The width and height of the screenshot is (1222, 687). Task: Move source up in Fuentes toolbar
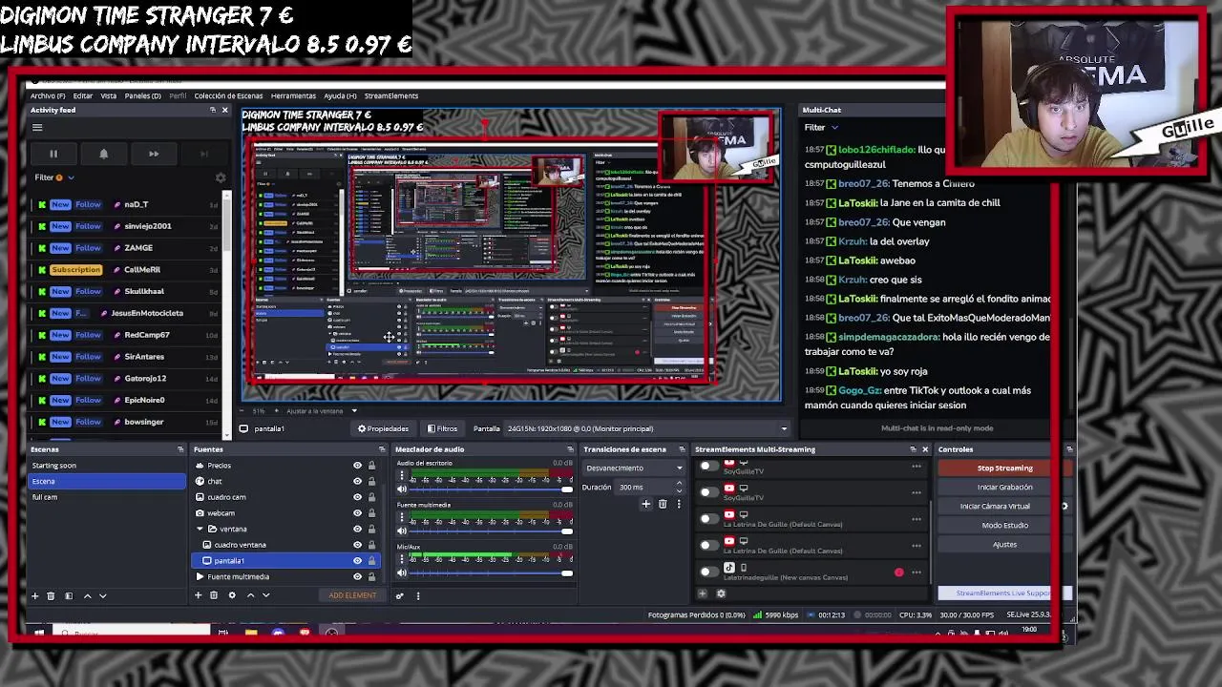click(x=250, y=595)
